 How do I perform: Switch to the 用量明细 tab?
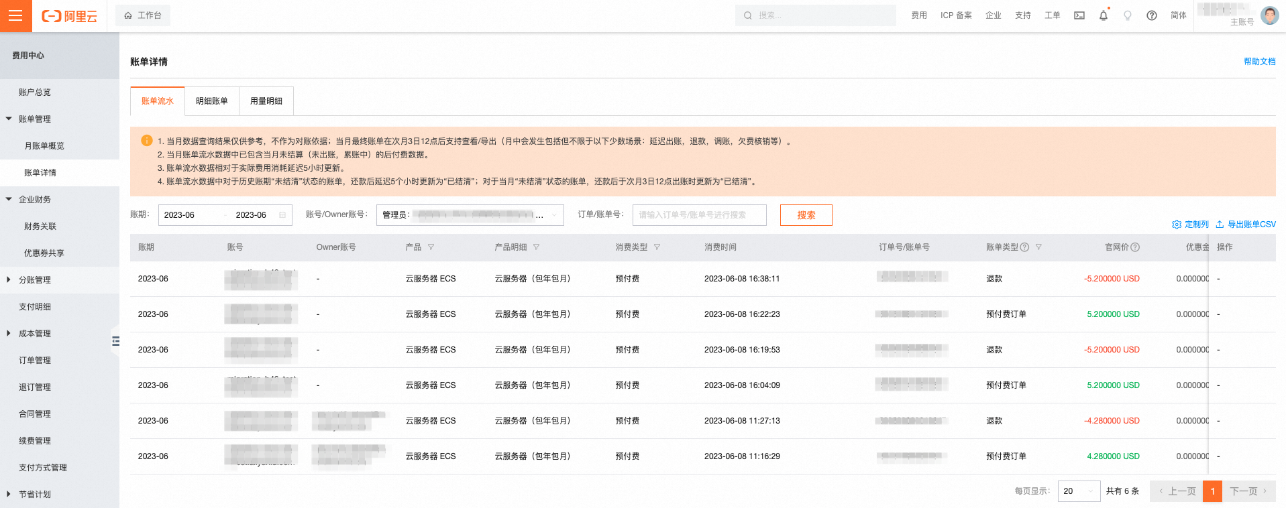point(266,101)
